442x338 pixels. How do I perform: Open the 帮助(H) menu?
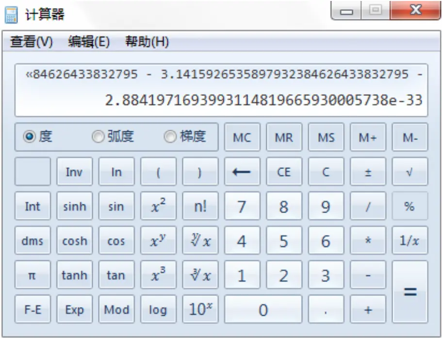click(147, 42)
